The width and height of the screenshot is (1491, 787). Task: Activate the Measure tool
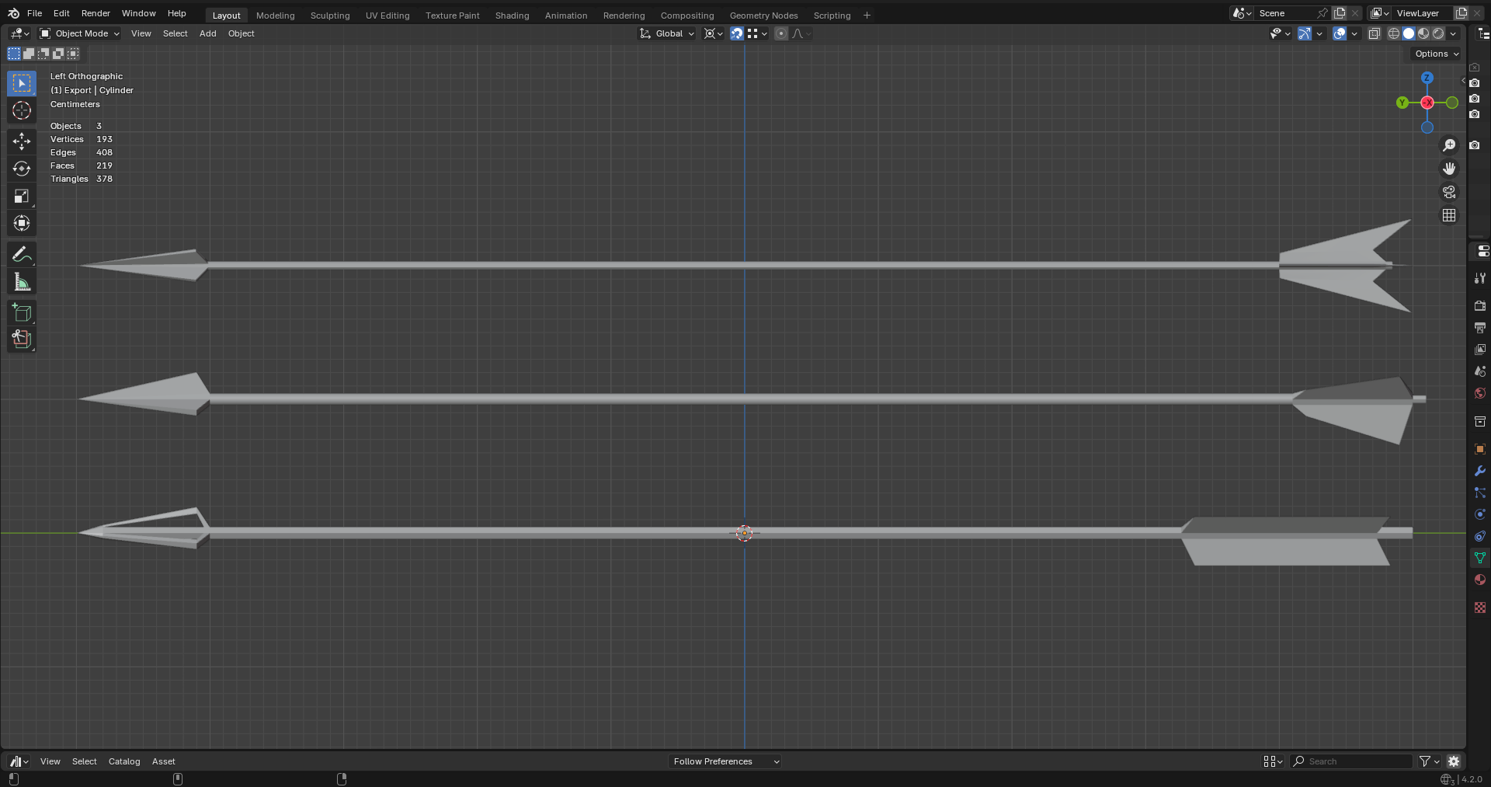point(21,281)
